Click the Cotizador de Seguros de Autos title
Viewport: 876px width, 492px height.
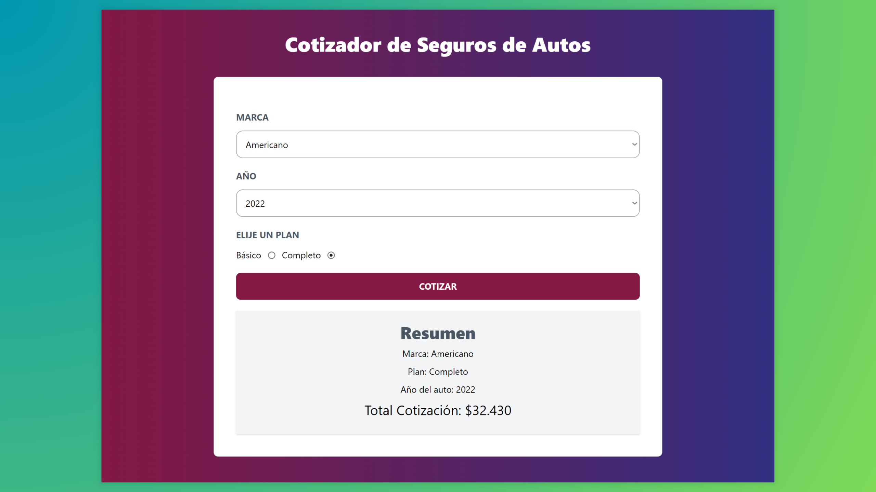pyautogui.click(x=437, y=44)
